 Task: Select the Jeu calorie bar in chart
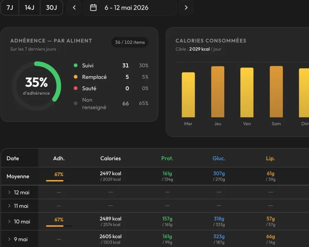click(218, 92)
